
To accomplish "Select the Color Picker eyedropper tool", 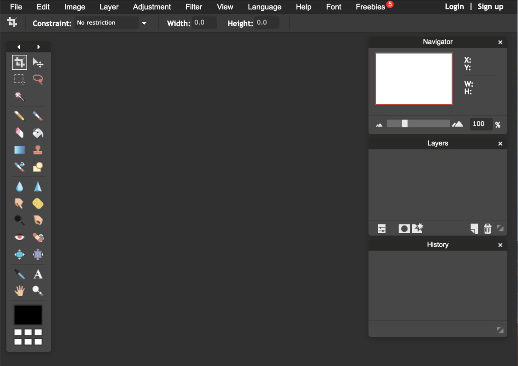I will pyautogui.click(x=19, y=274).
